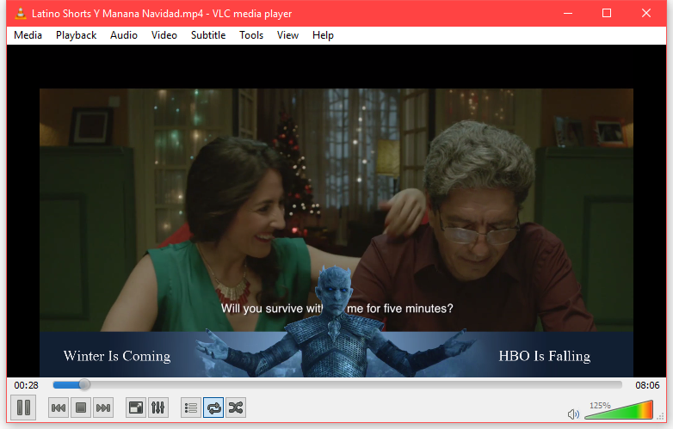The width and height of the screenshot is (673, 429).
Task: Show the playlist
Action: pos(191,408)
